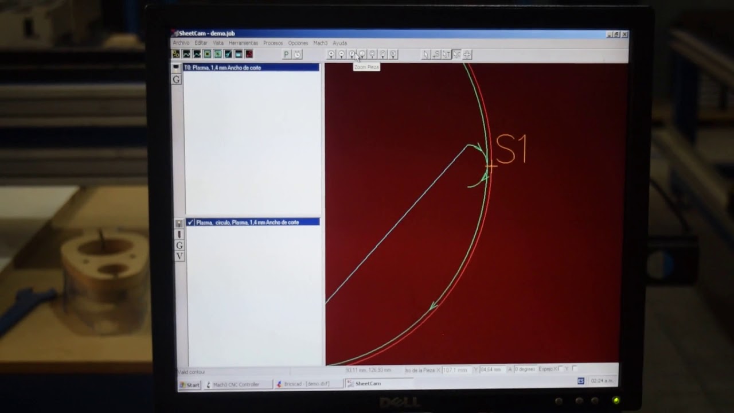Switch to Mach3 CNC Controller on taskbar

pos(237,384)
